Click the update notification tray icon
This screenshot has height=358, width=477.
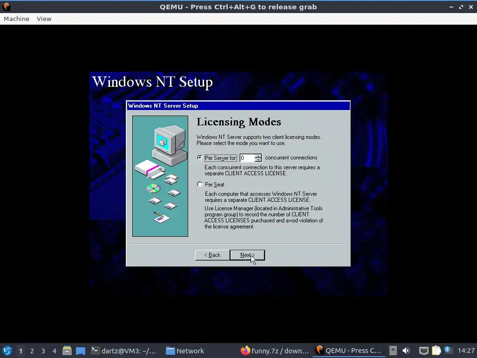tap(448, 350)
